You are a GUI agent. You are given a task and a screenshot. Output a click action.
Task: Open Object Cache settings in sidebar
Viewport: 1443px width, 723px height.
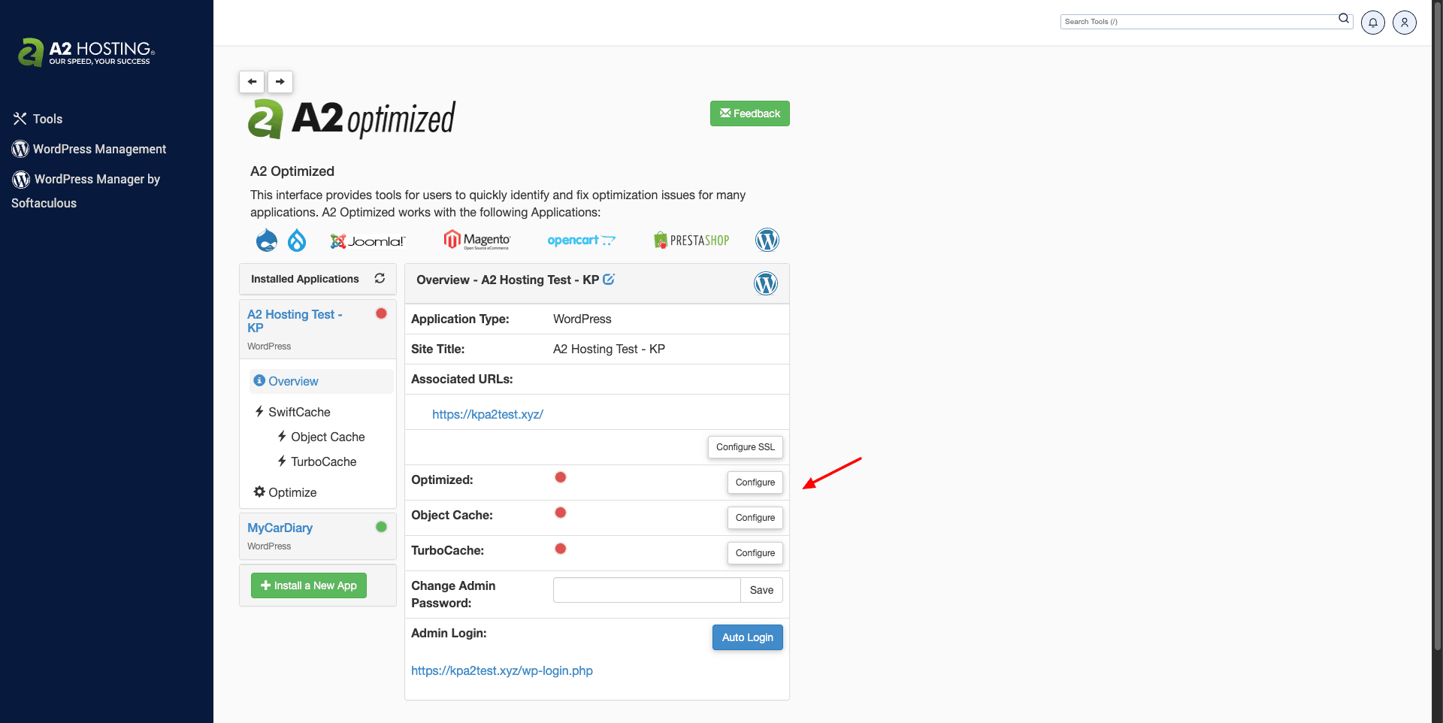tap(328, 437)
